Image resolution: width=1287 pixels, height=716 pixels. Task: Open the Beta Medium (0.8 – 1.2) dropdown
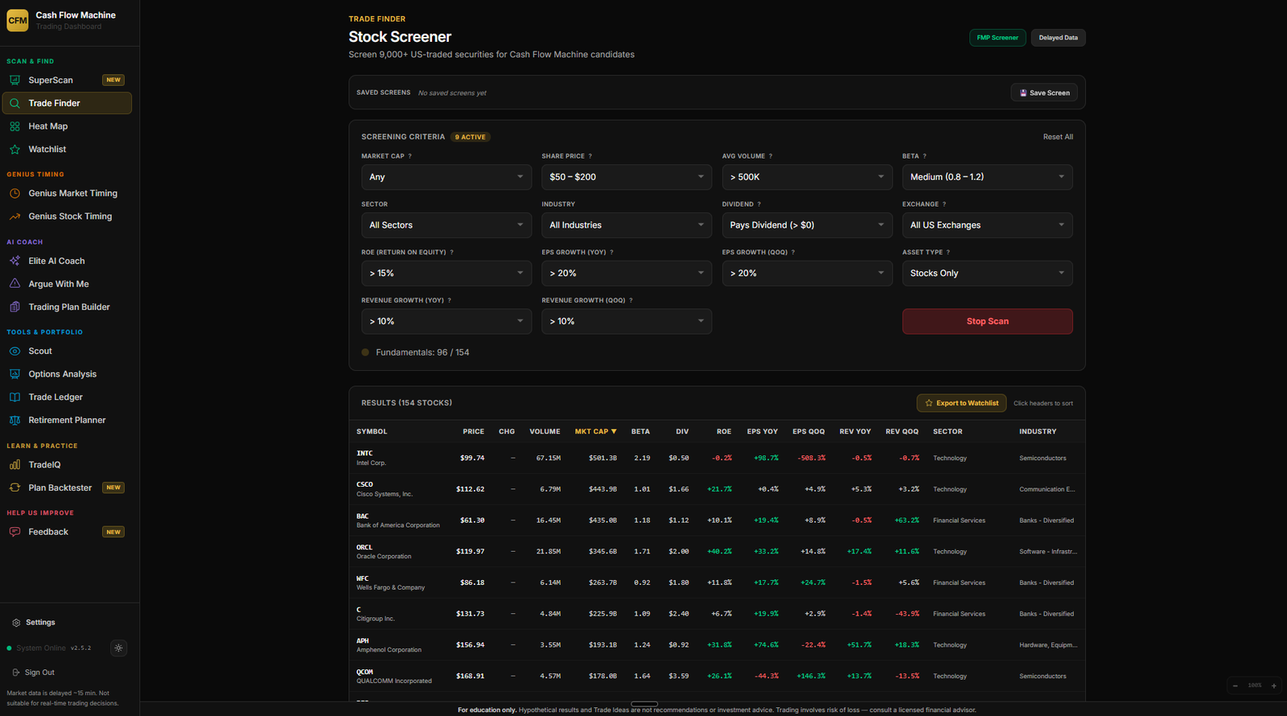click(987, 177)
